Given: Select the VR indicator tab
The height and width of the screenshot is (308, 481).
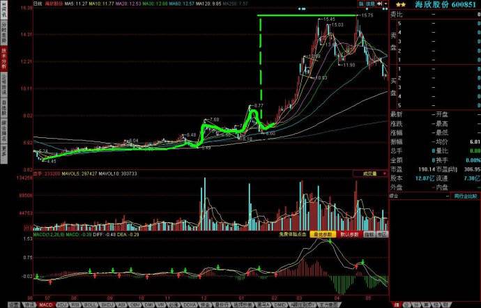Looking at the screenshot, I should [x=161, y=305].
